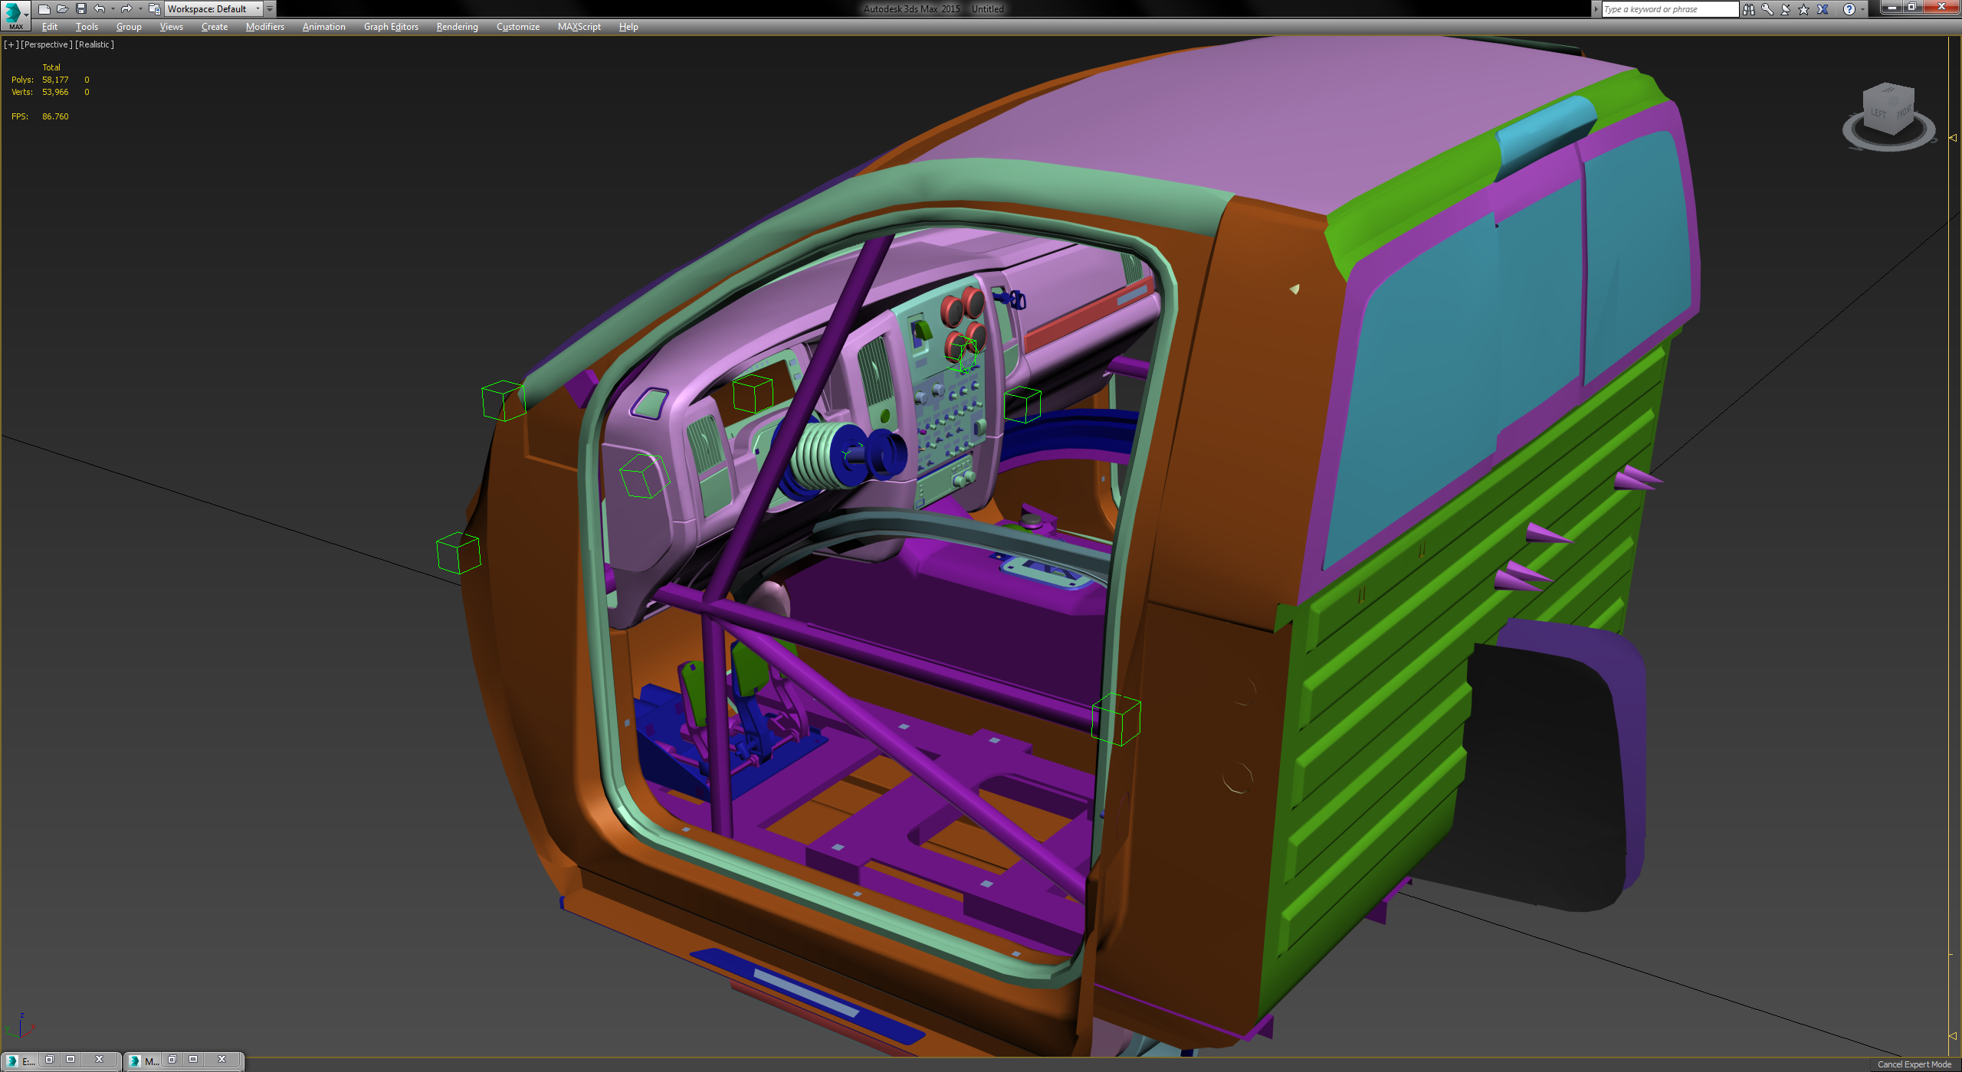Viewport: 1962px width, 1072px height.
Task: Expand the Undo history dropdown arrow
Action: (113, 9)
